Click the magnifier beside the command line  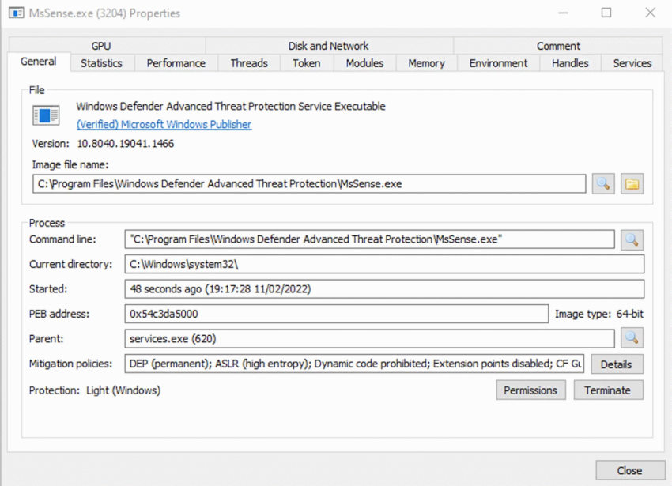[x=632, y=239]
